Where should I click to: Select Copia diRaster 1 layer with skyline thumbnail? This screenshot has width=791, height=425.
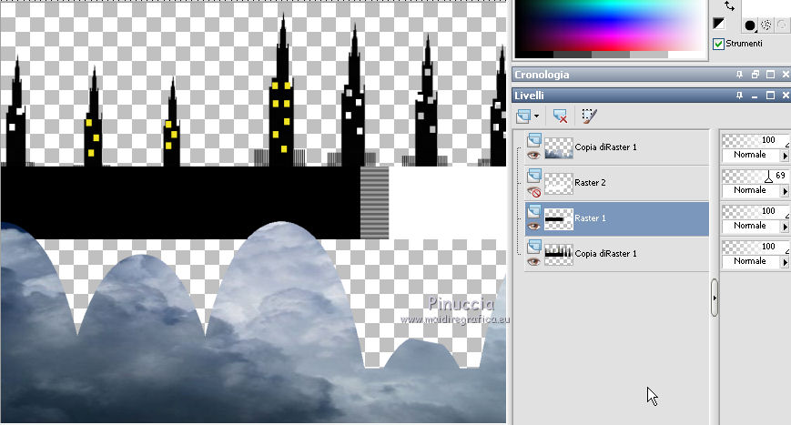(605, 254)
